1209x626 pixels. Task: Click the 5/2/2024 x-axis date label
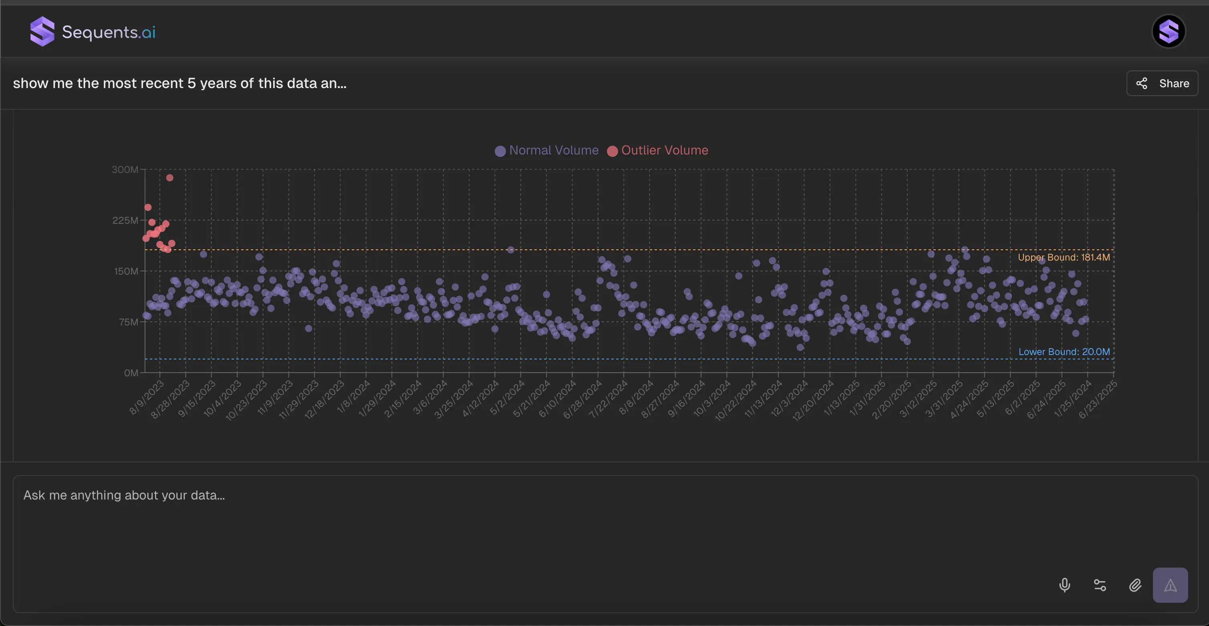(507, 397)
